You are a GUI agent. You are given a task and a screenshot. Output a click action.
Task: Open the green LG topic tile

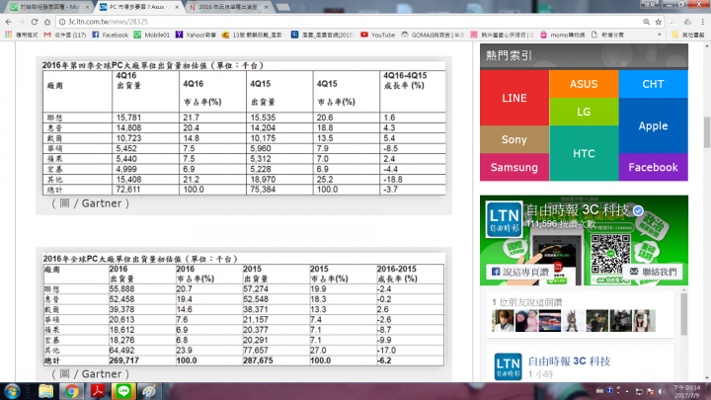[x=584, y=112]
